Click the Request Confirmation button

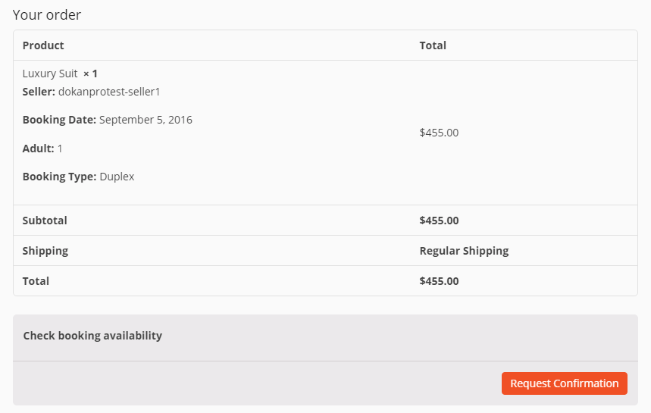tap(565, 383)
